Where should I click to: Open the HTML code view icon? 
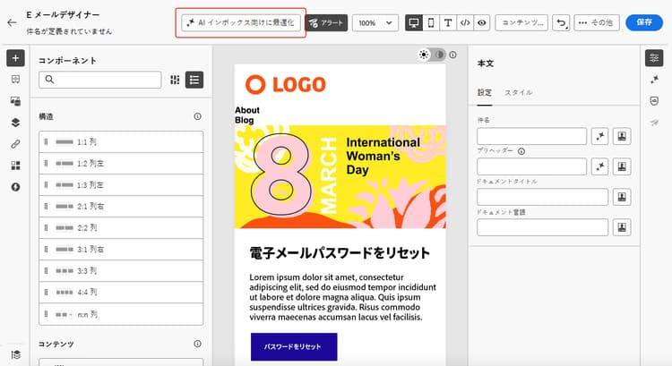point(465,22)
